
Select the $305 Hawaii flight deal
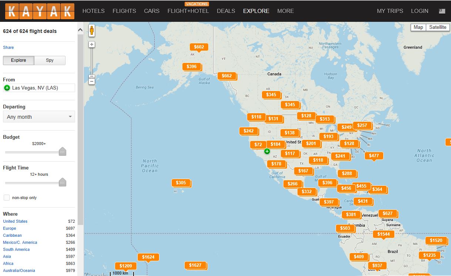(x=181, y=183)
